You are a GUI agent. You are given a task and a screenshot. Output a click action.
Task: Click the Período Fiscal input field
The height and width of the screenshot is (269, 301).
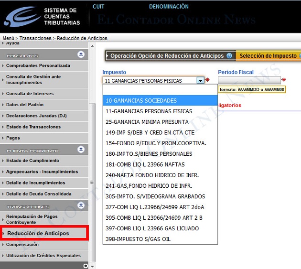[x=249, y=81]
